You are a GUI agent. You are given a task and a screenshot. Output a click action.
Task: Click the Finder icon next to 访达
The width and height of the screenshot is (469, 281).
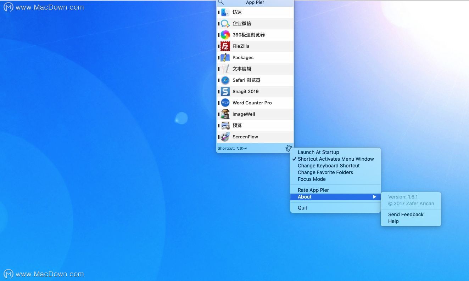point(225,12)
